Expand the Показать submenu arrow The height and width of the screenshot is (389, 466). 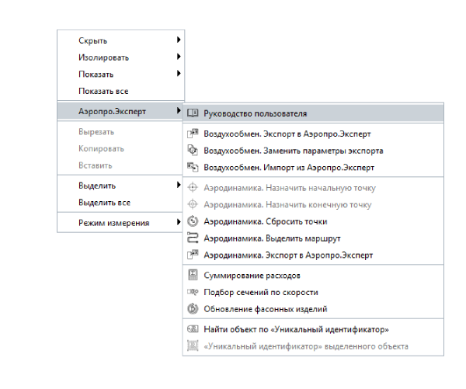(178, 74)
